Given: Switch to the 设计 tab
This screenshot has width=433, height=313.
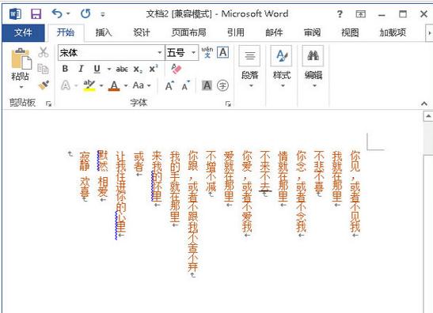Looking at the screenshot, I should pyautogui.click(x=142, y=32).
